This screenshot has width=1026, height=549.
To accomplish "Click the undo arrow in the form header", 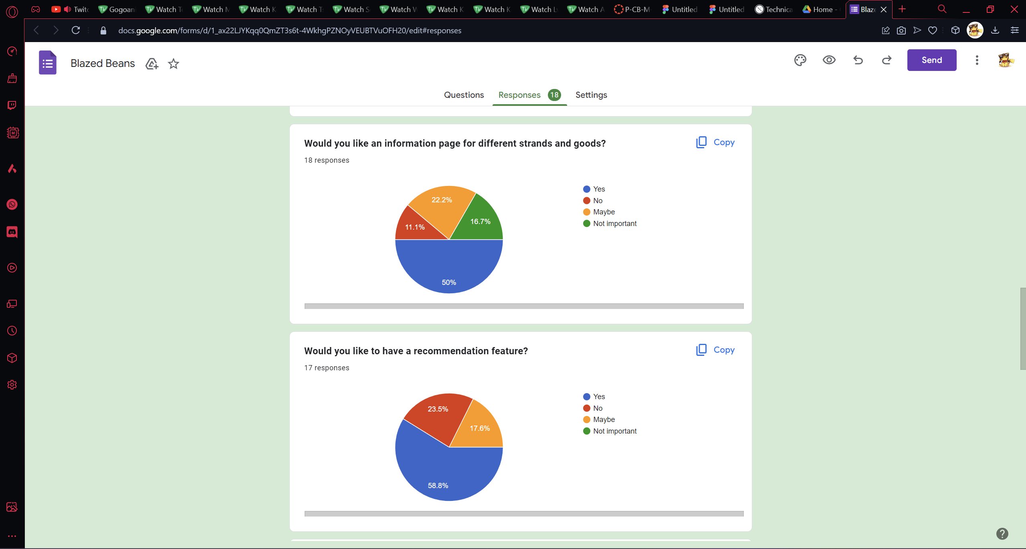I will coord(858,60).
